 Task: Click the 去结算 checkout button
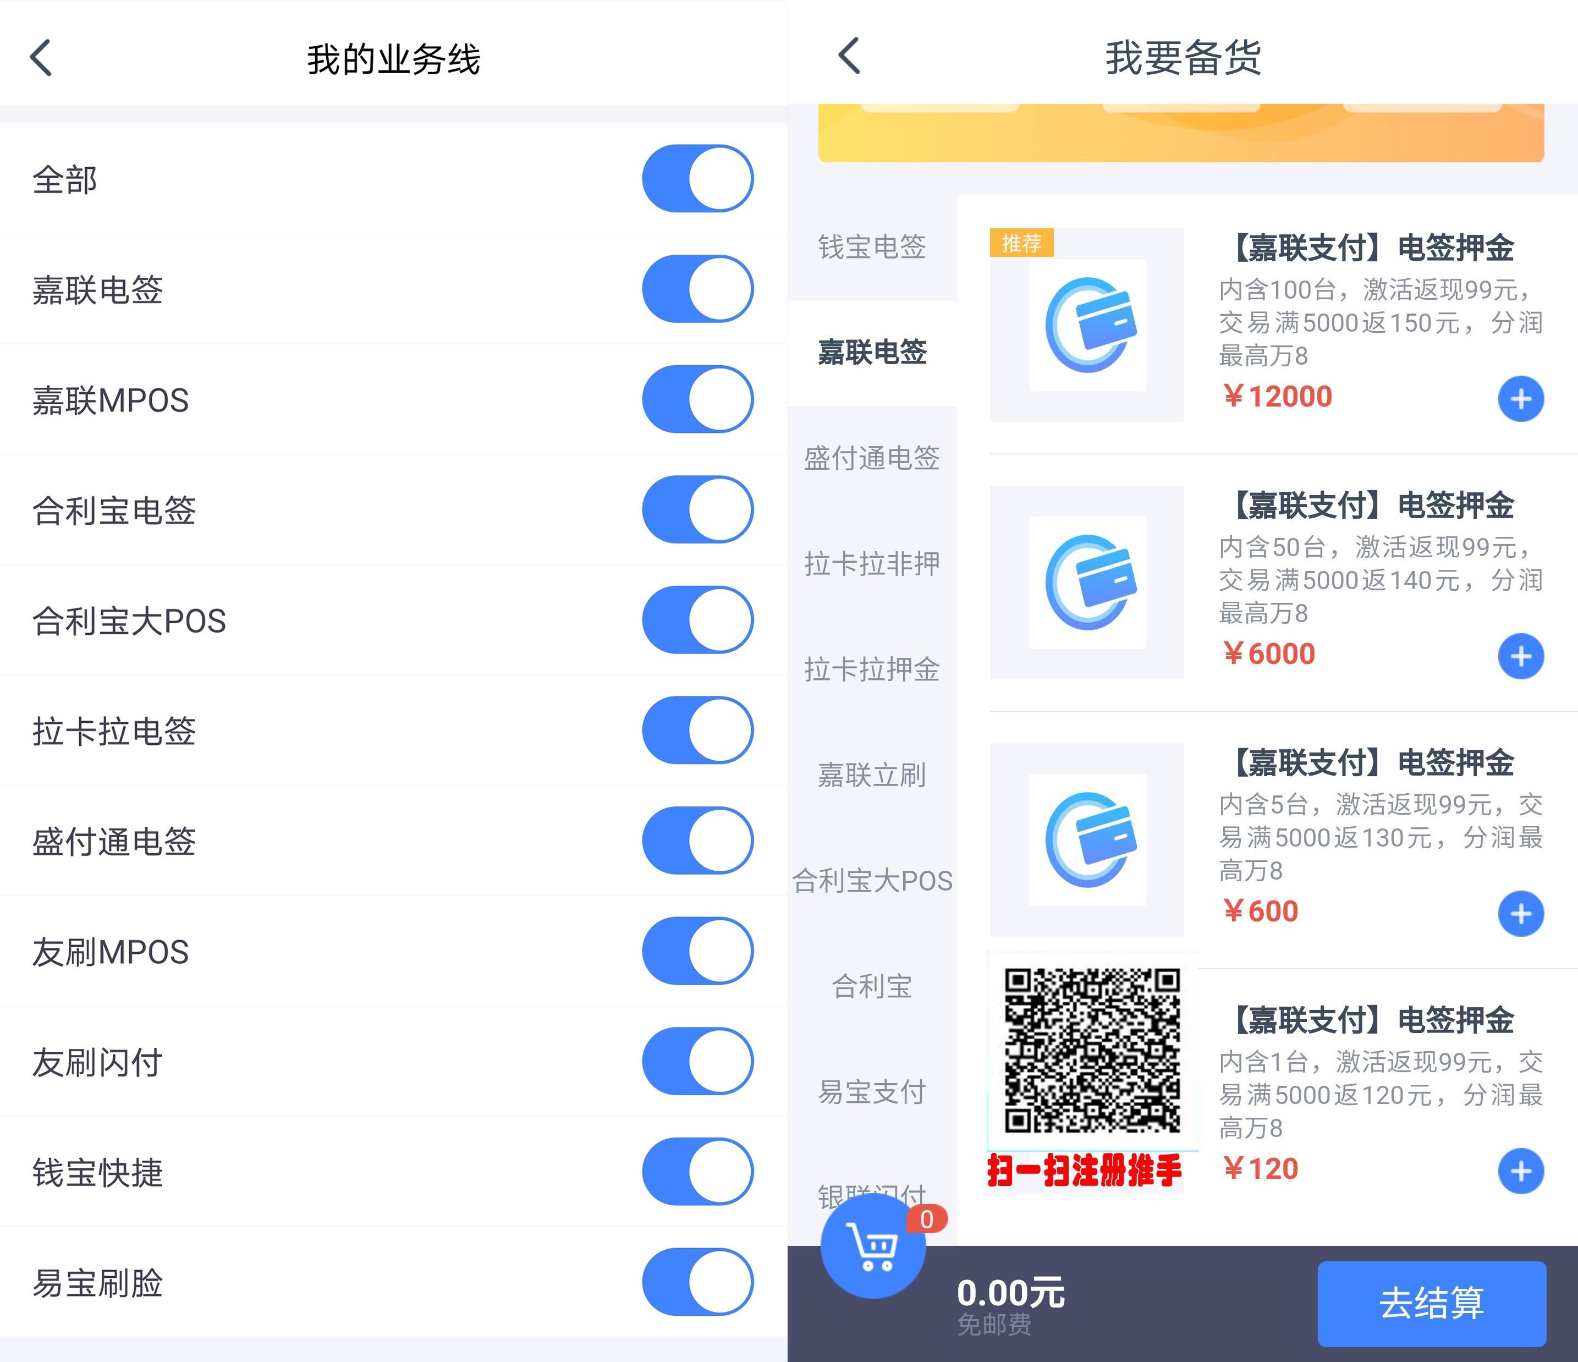[1432, 1303]
